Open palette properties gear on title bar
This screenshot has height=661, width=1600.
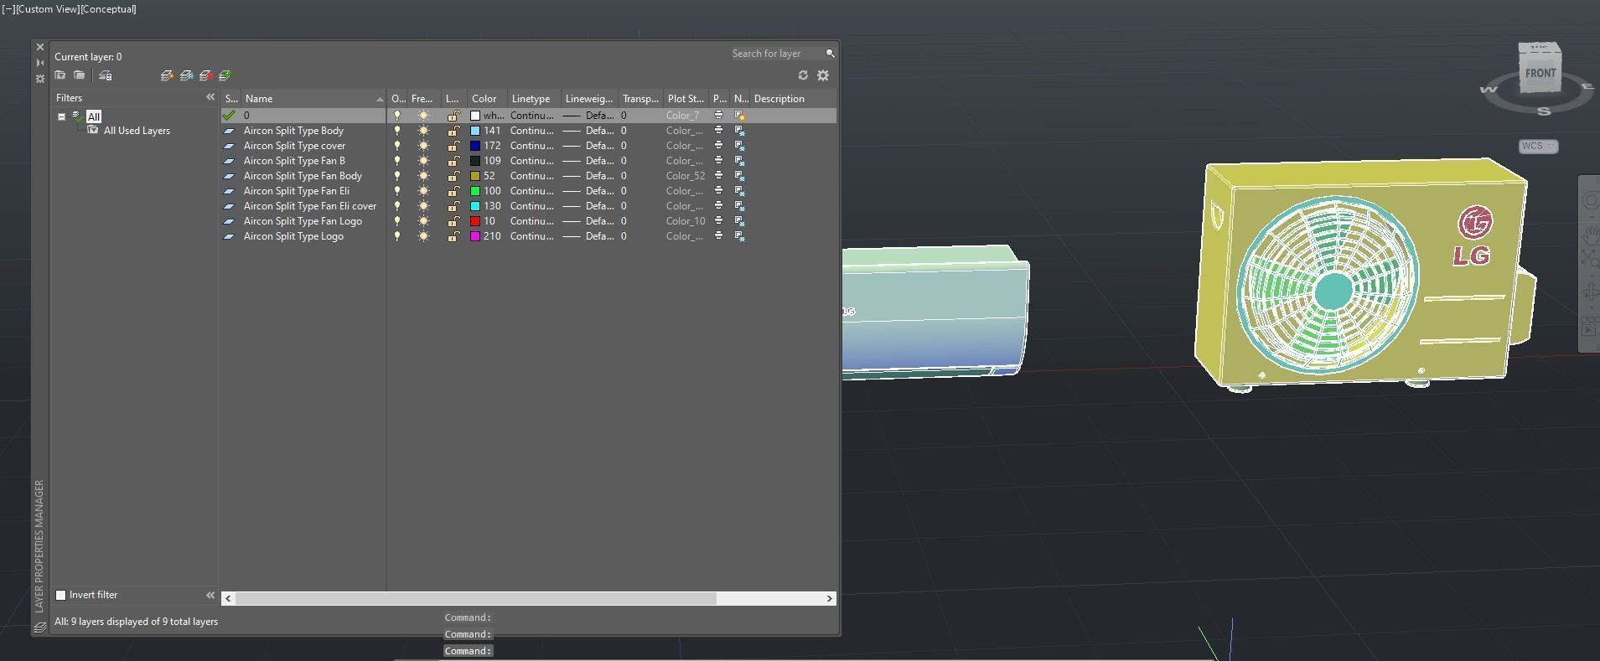pos(39,79)
